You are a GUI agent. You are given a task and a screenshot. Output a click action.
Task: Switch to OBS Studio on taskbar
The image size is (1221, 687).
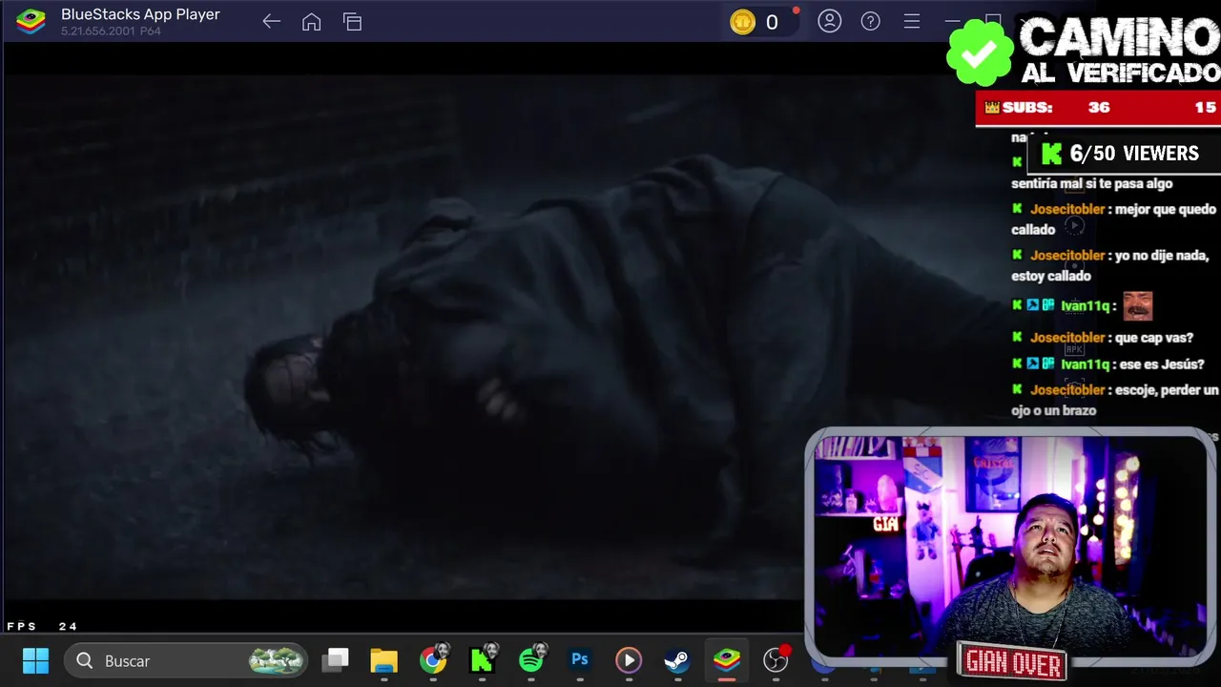coord(776,660)
